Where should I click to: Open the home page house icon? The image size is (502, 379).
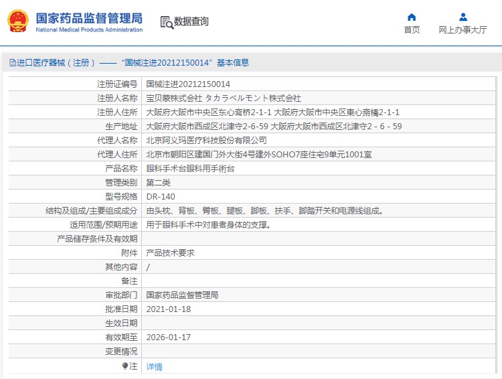412,17
